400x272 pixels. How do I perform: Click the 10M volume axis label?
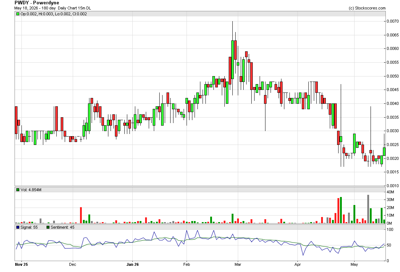point(390,215)
